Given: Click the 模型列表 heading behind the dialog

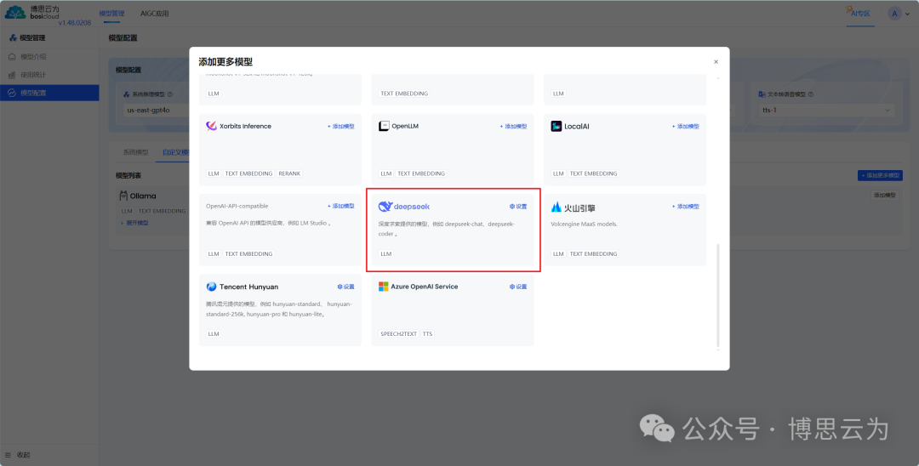Looking at the screenshot, I should [x=128, y=176].
